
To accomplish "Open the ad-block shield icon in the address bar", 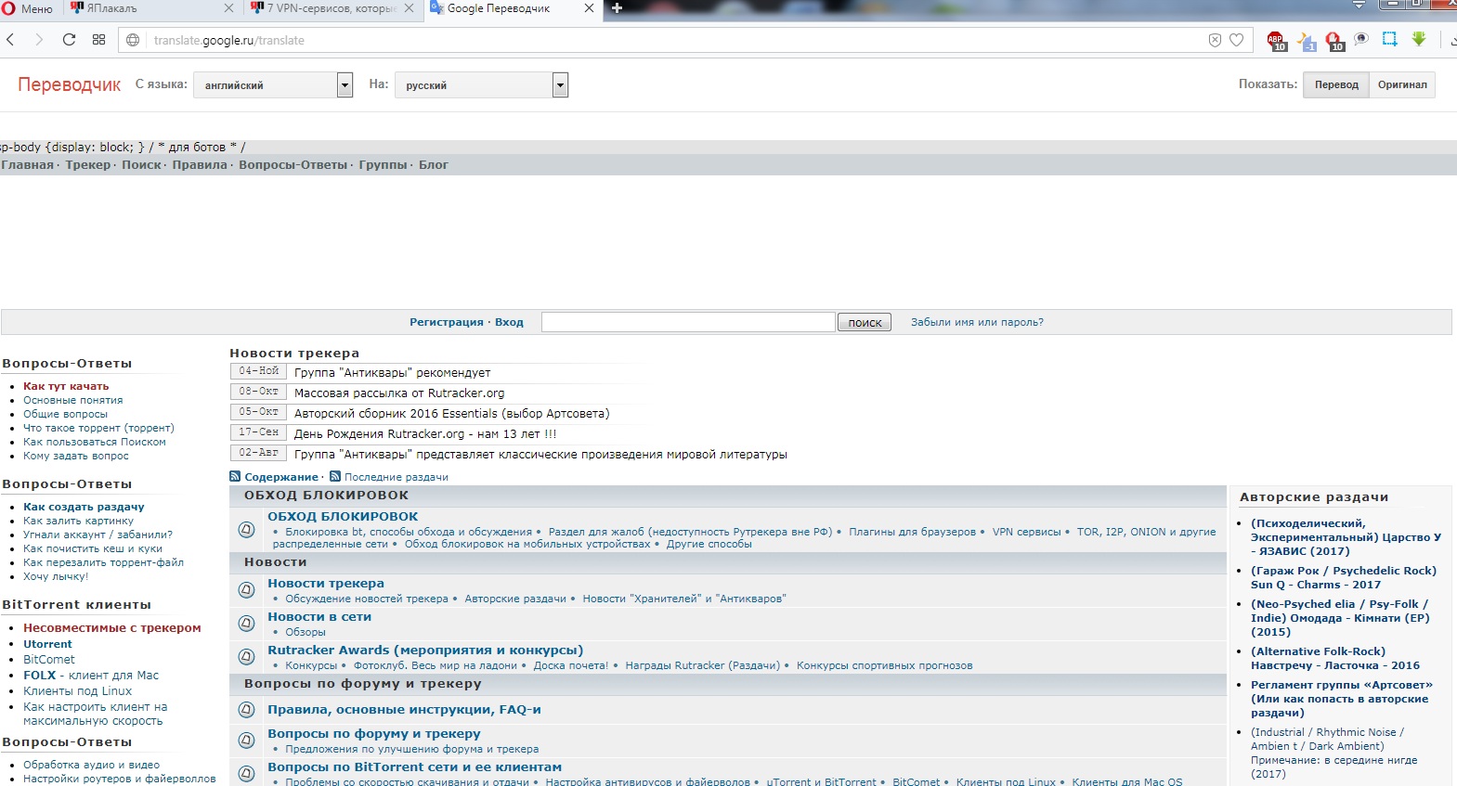I will (1215, 40).
